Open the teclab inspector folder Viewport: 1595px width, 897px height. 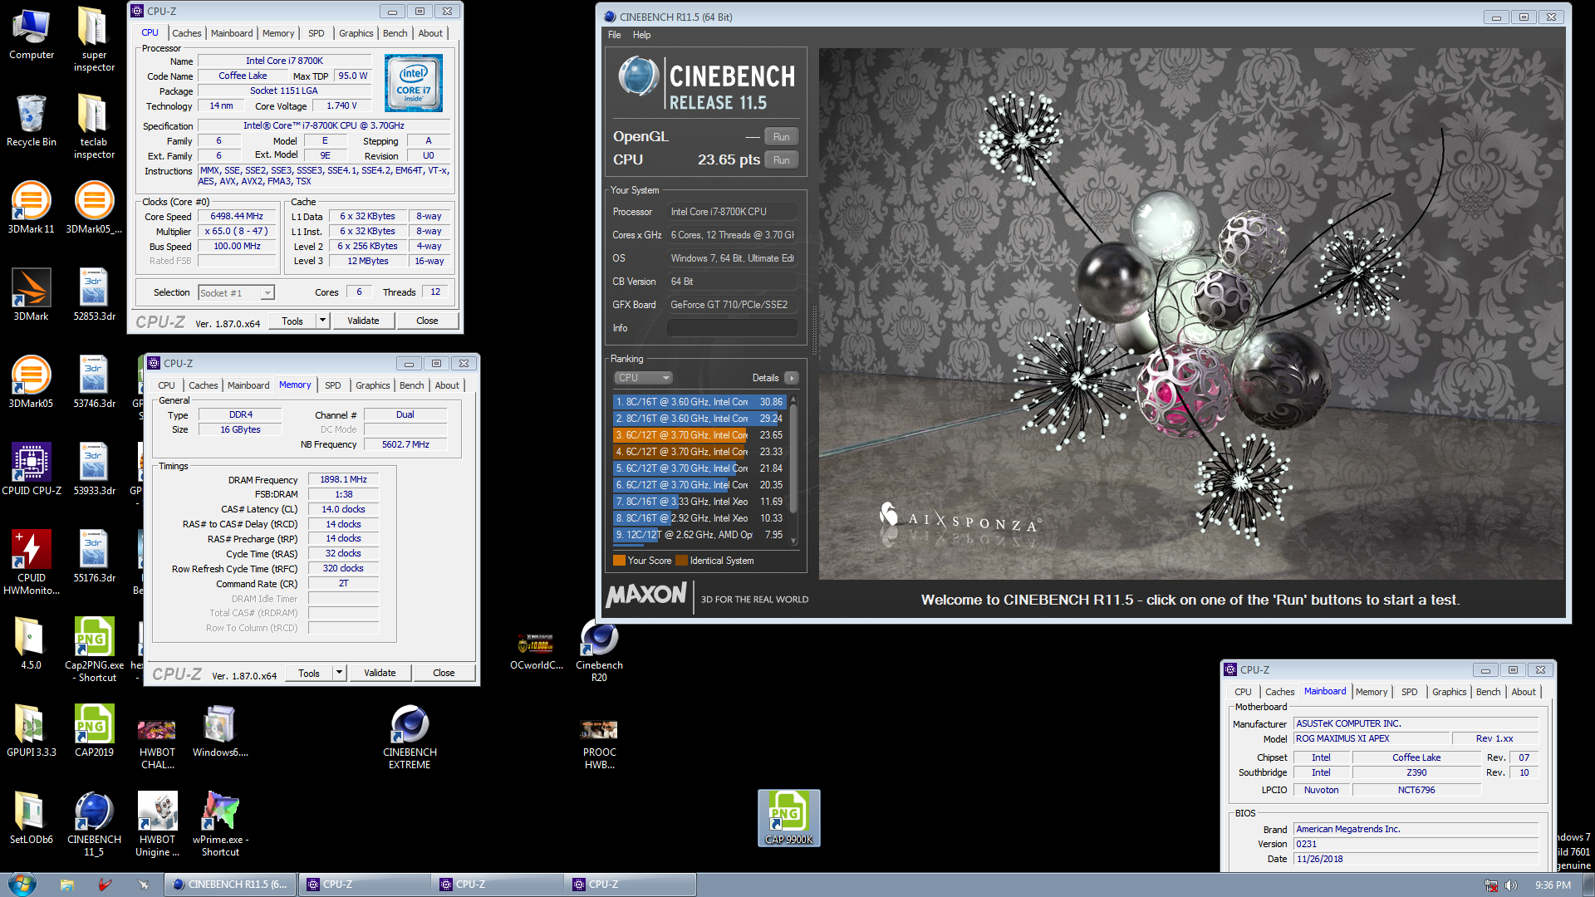pyautogui.click(x=94, y=127)
